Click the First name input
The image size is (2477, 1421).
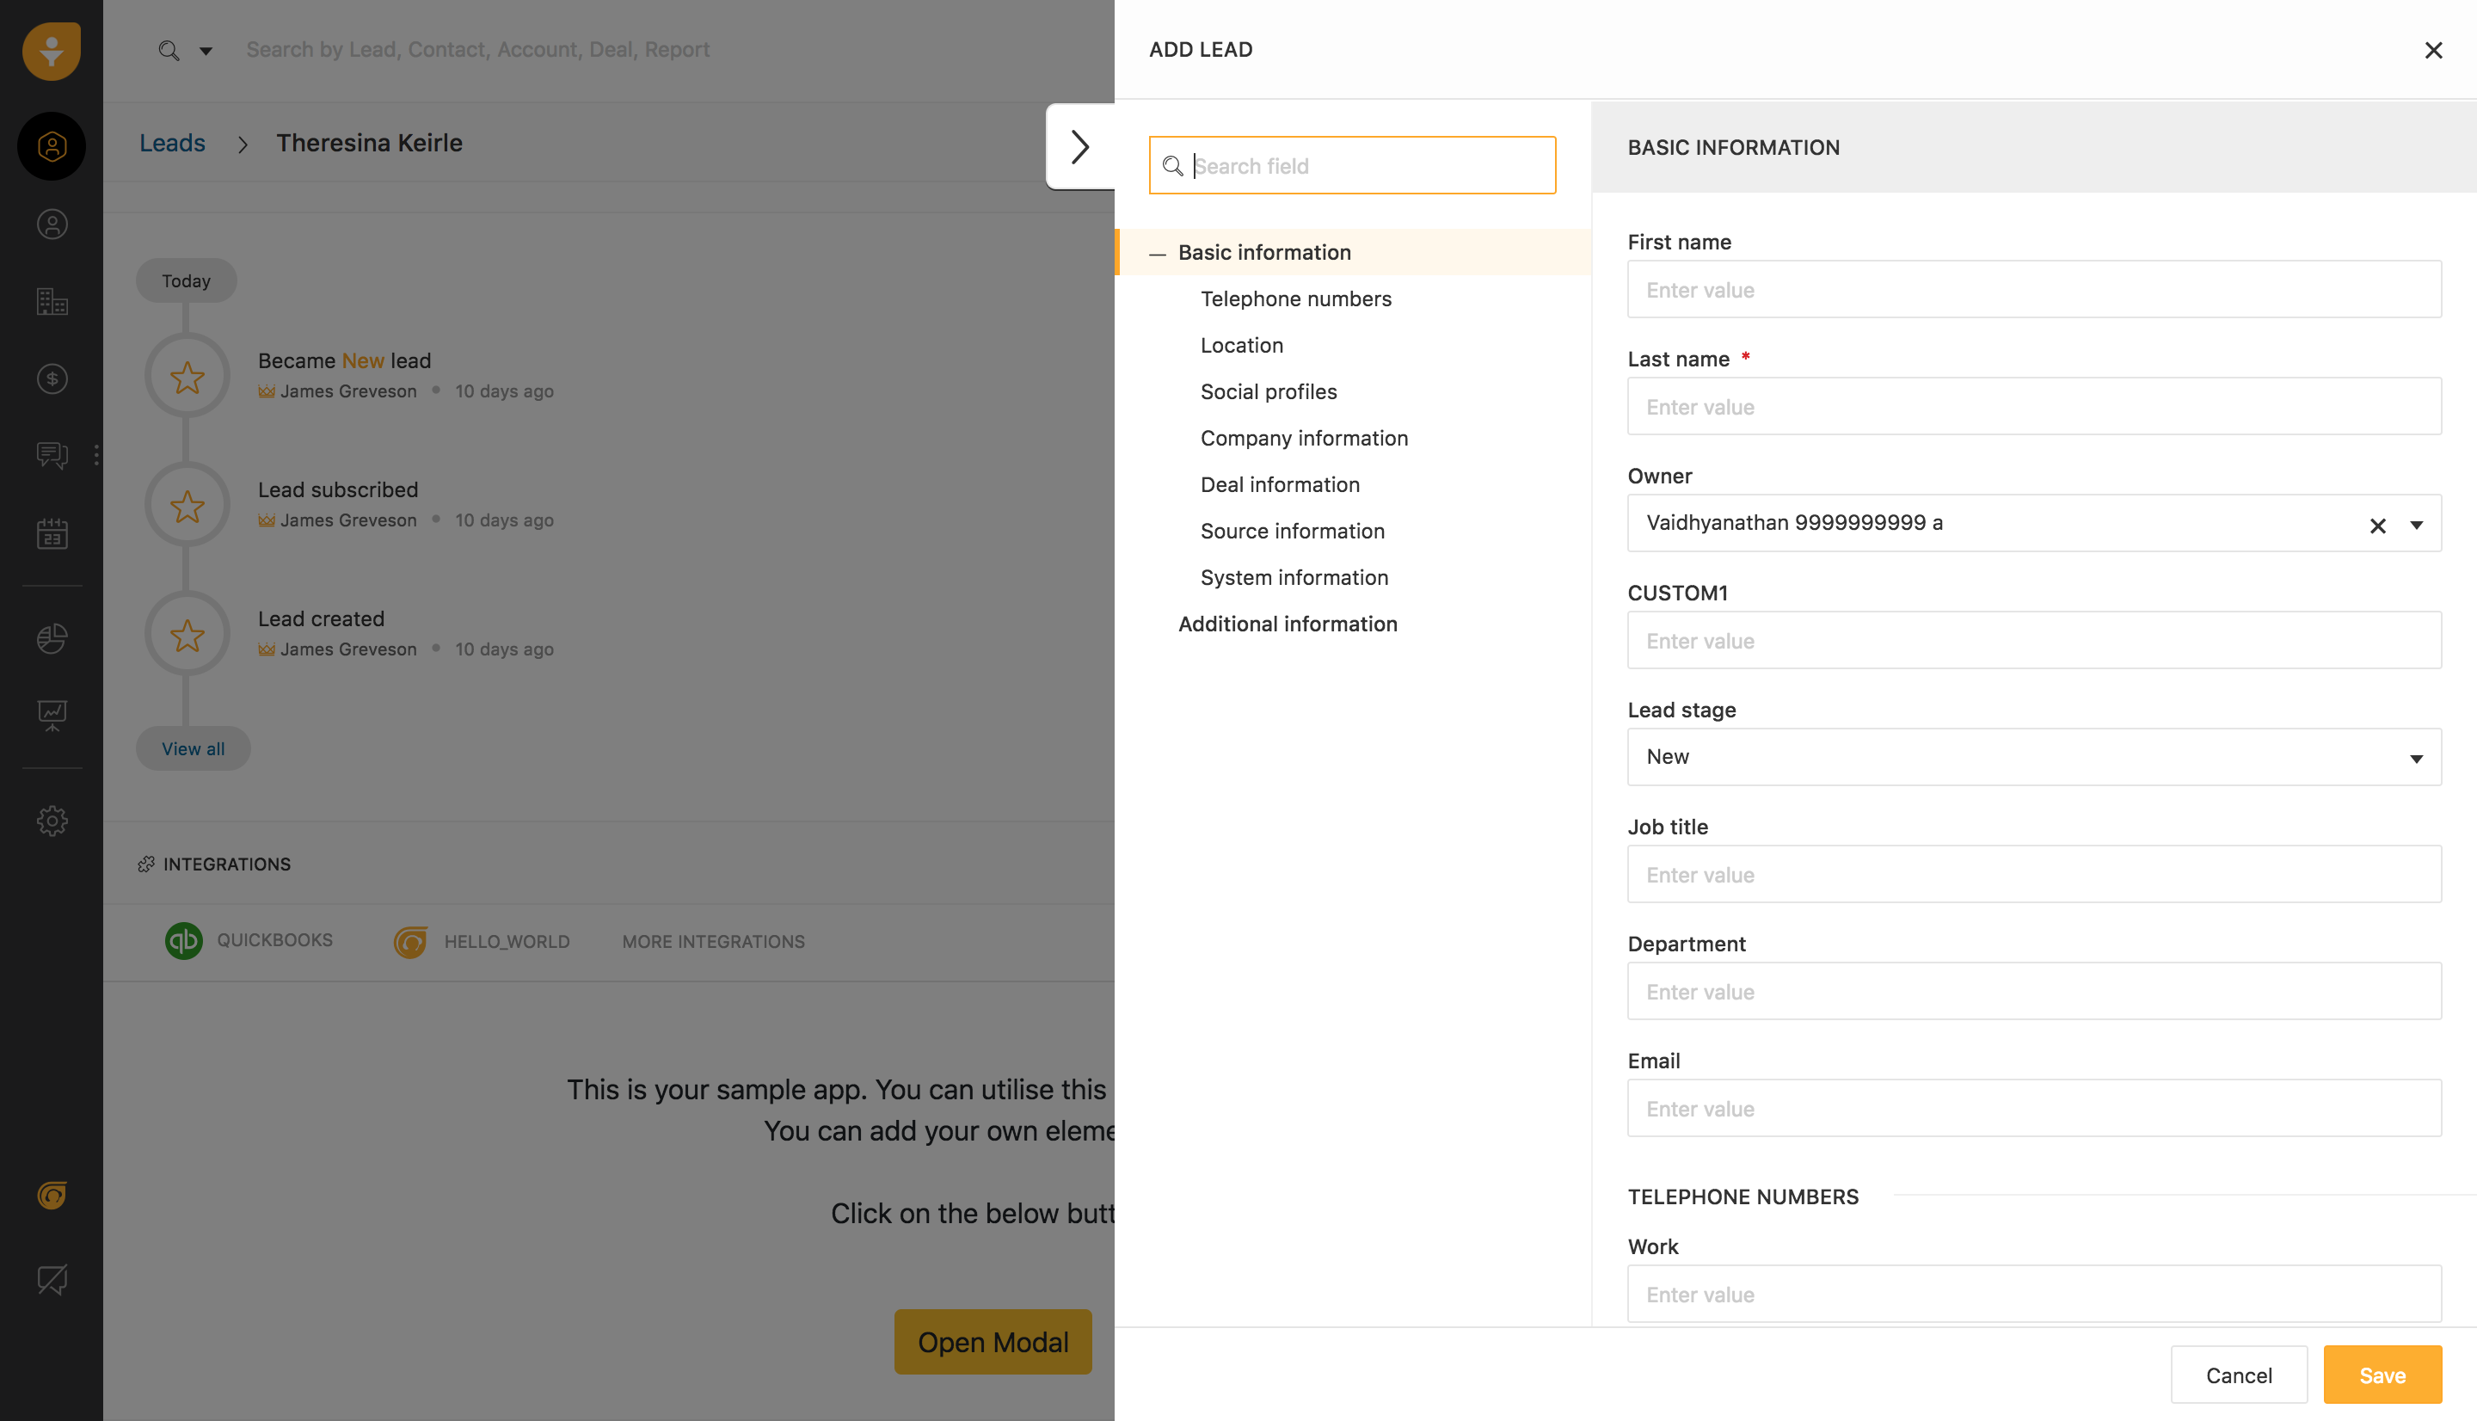click(2034, 289)
